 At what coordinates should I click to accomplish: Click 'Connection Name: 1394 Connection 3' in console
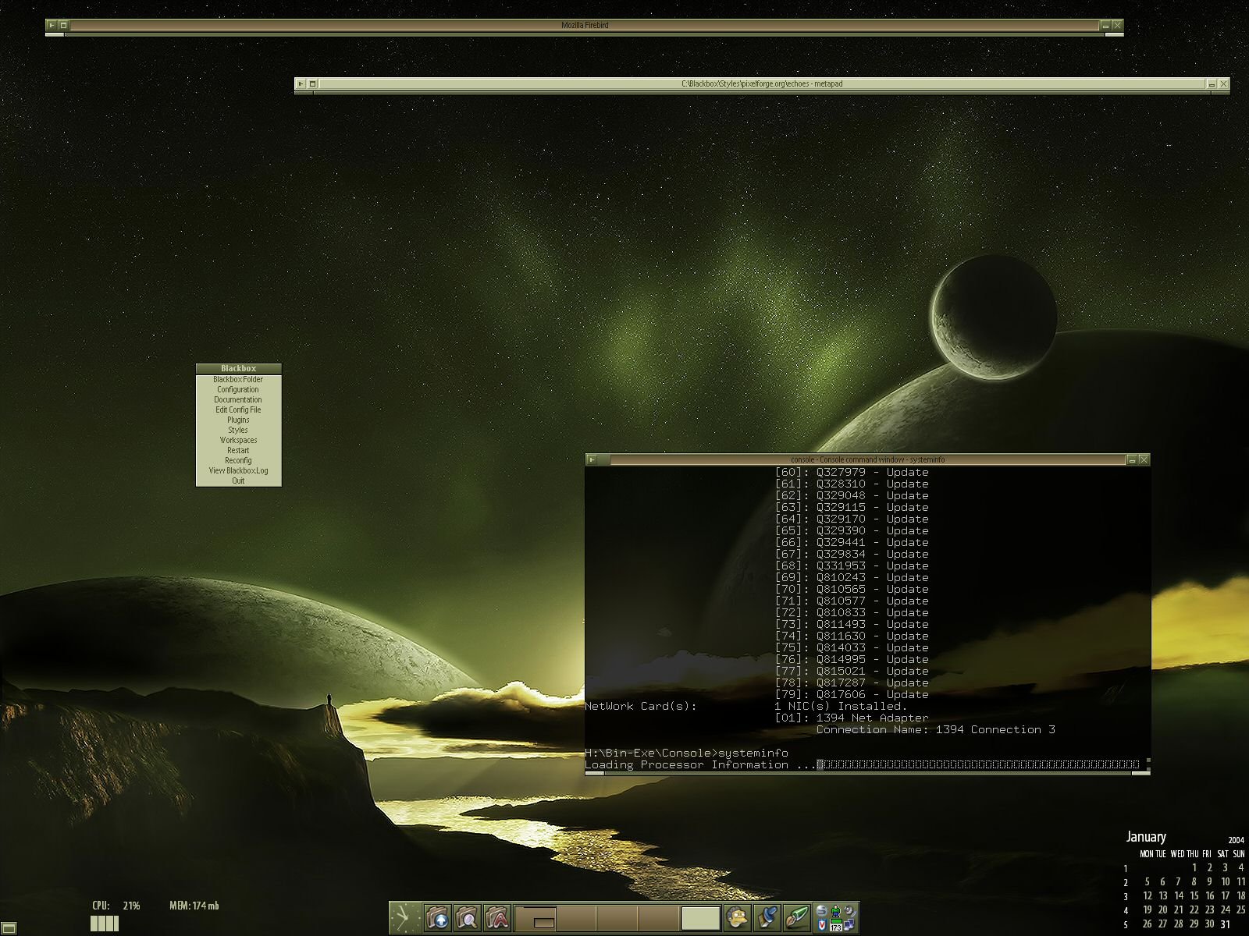pyautogui.click(x=935, y=729)
